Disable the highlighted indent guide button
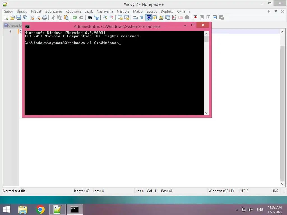The width and height of the screenshot is (287, 215). [x=148, y=17]
